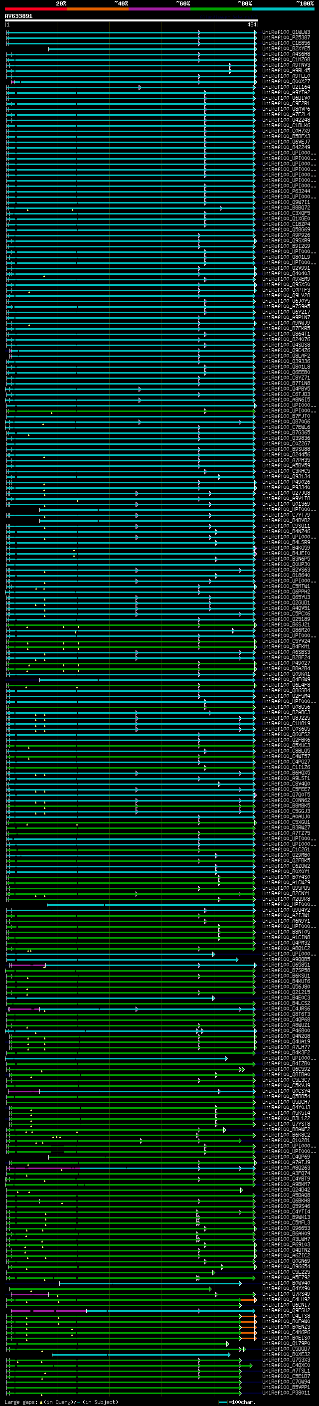Select UniRef100_Q179P0 label
This screenshot has height=1406, width=319.
(x=286, y=1343)
